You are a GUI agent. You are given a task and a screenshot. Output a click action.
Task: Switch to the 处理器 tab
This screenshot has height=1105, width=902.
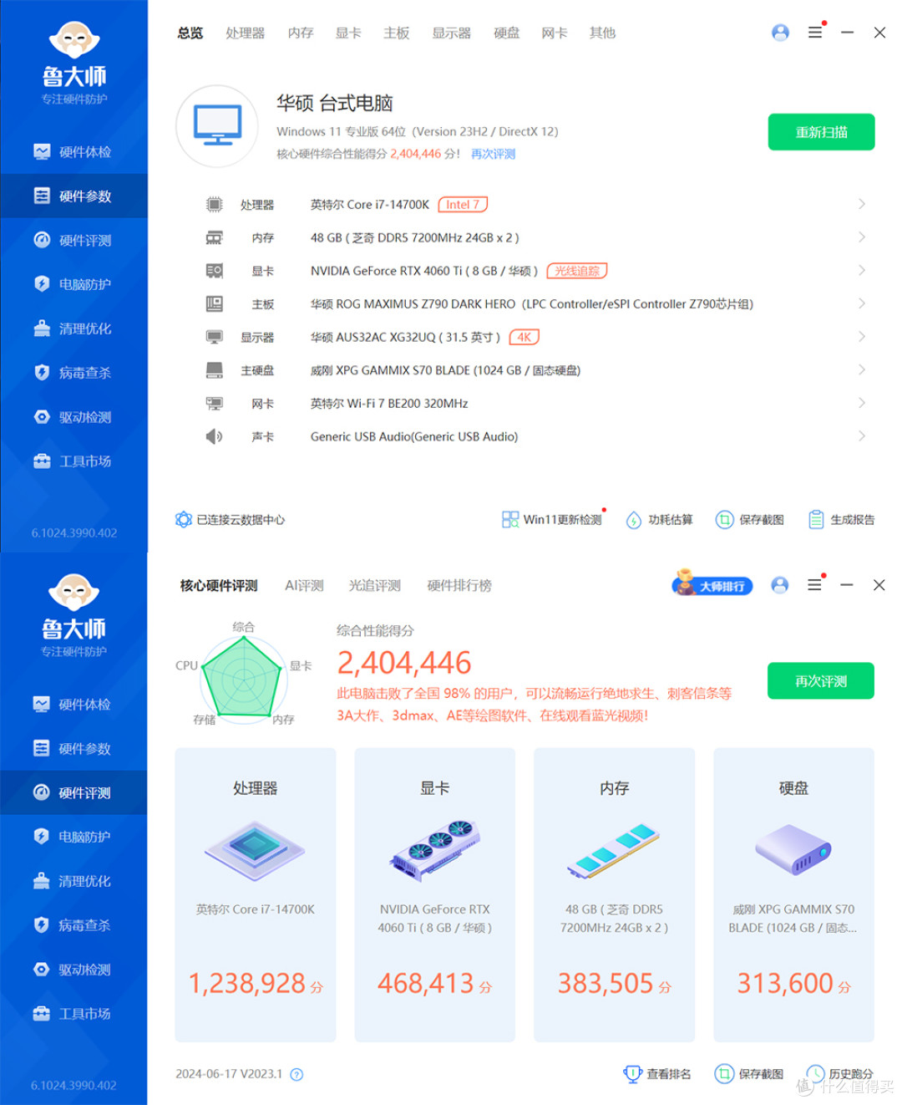point(245,33)
